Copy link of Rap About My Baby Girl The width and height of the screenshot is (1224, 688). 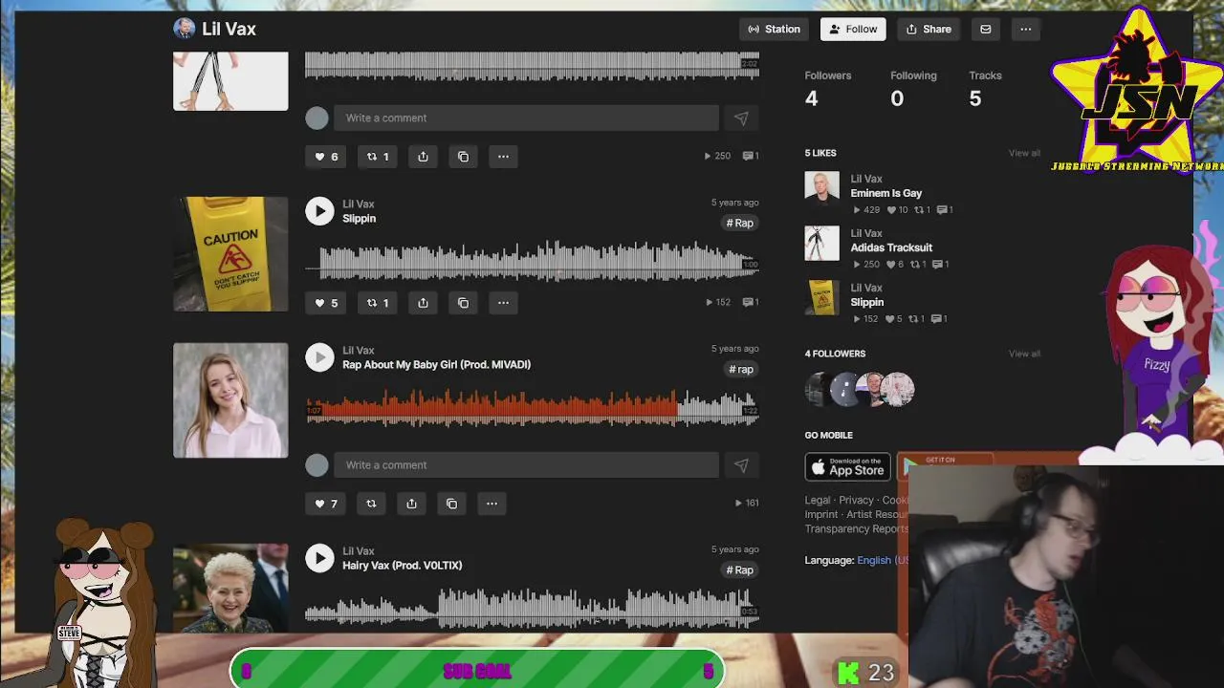(x=451, y=504)
